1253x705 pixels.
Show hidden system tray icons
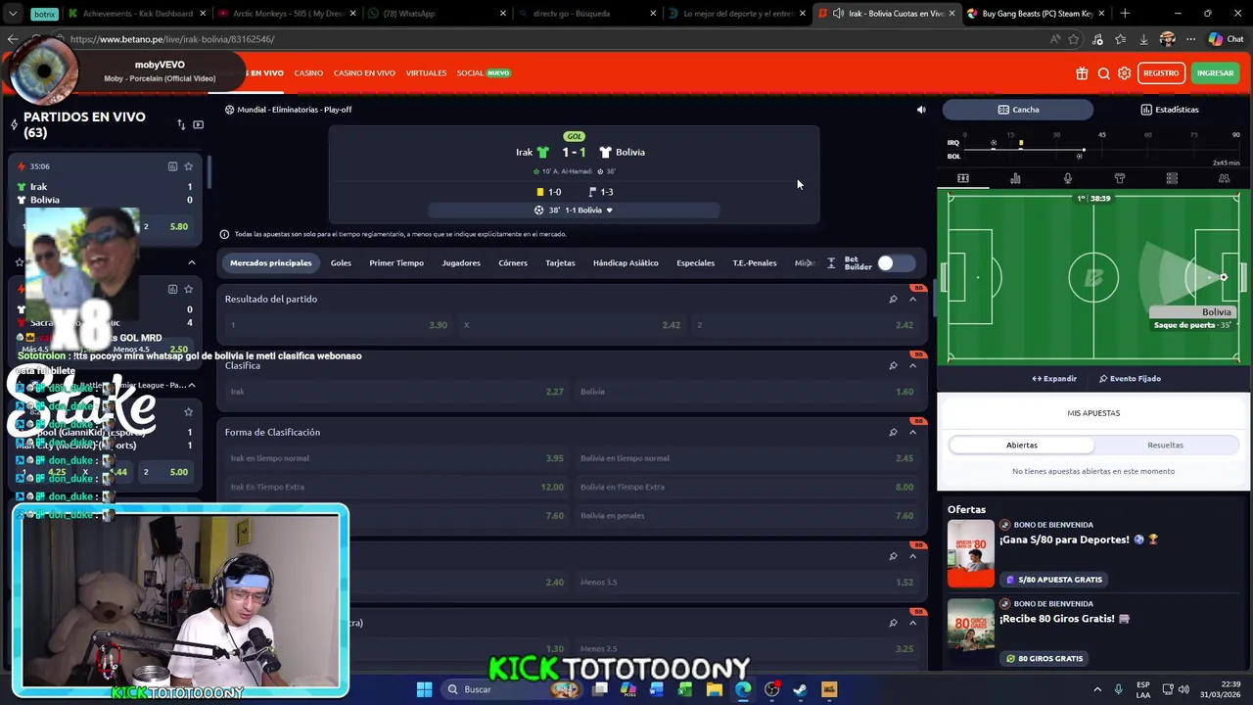1096,689
